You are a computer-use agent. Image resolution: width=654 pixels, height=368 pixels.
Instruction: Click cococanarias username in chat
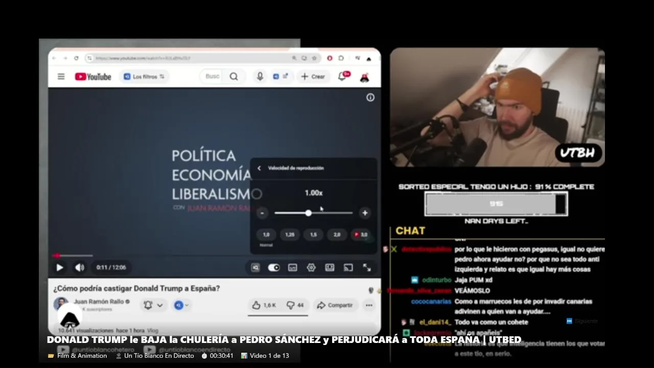(x=431, y=302)
